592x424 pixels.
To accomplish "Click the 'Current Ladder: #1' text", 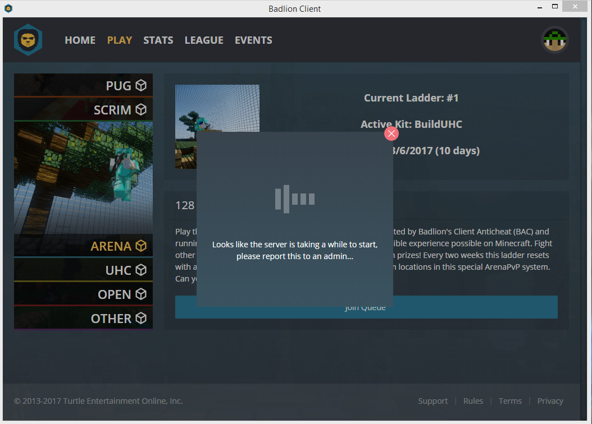I will click(x=411, y=98).
